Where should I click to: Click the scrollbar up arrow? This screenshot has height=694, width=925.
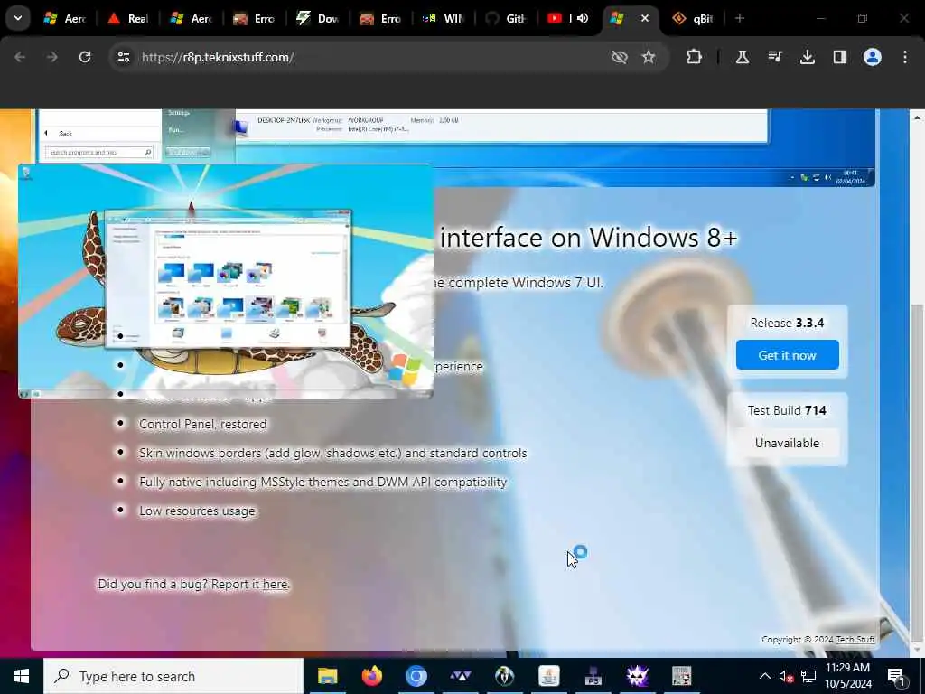[x=917, y=117]
